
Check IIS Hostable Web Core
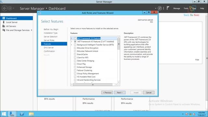click(75, 77)
